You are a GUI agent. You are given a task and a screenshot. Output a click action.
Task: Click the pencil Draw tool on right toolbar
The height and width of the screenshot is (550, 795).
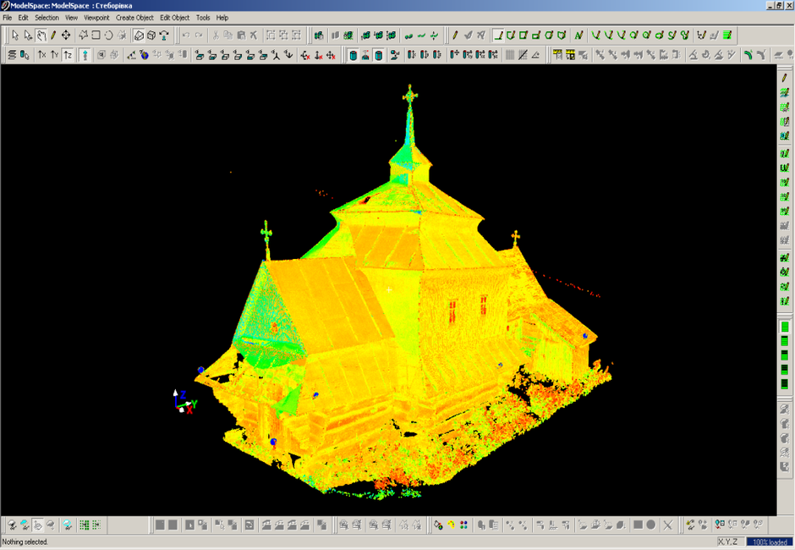(x=455, y=35)
